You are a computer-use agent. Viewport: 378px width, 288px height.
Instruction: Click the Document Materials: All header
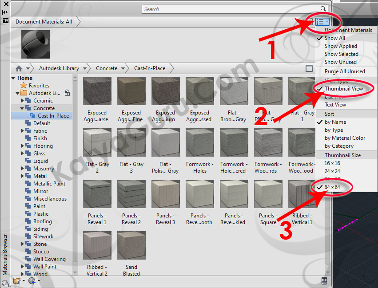click(x=44, y=21)
